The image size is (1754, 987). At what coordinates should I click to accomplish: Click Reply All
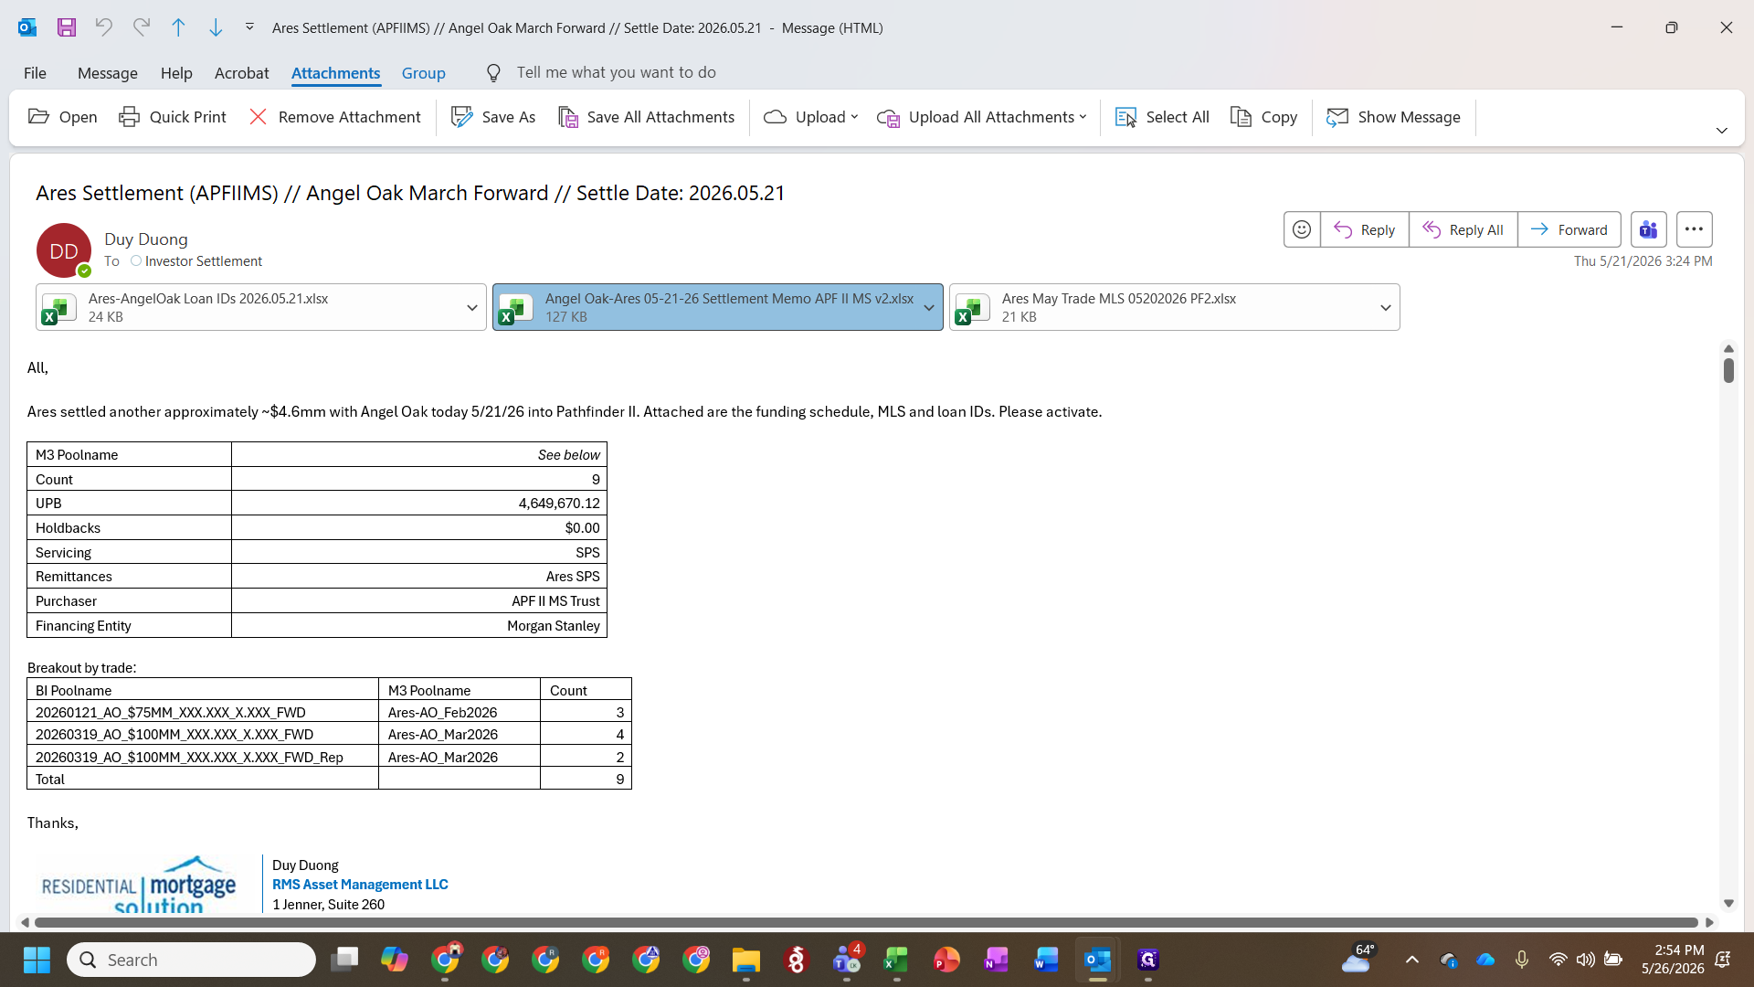(1463, 229)
